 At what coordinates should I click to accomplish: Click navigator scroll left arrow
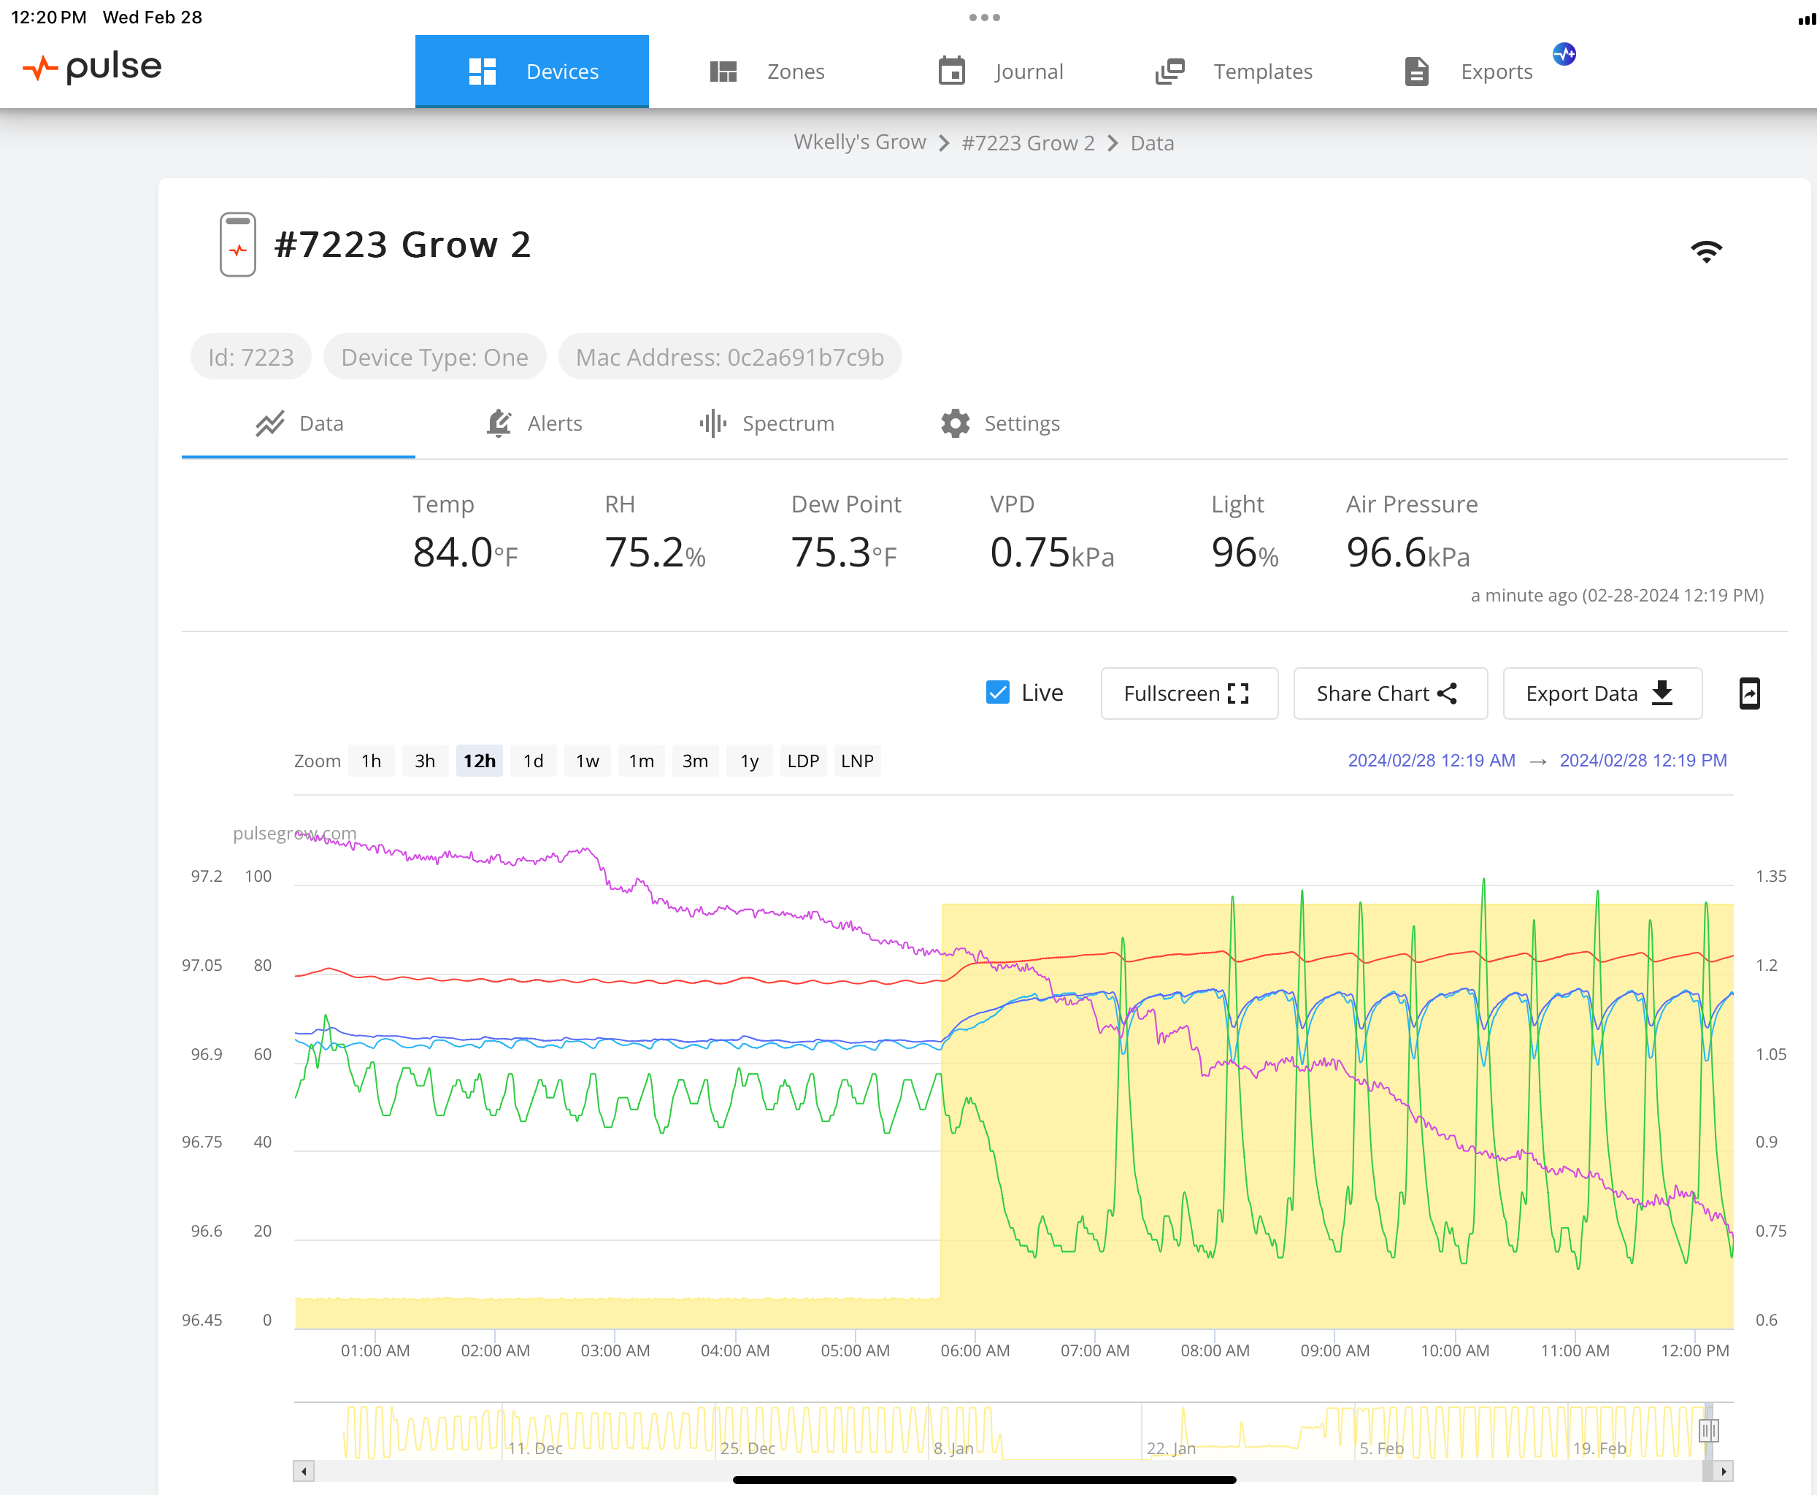click(303, 1471)
